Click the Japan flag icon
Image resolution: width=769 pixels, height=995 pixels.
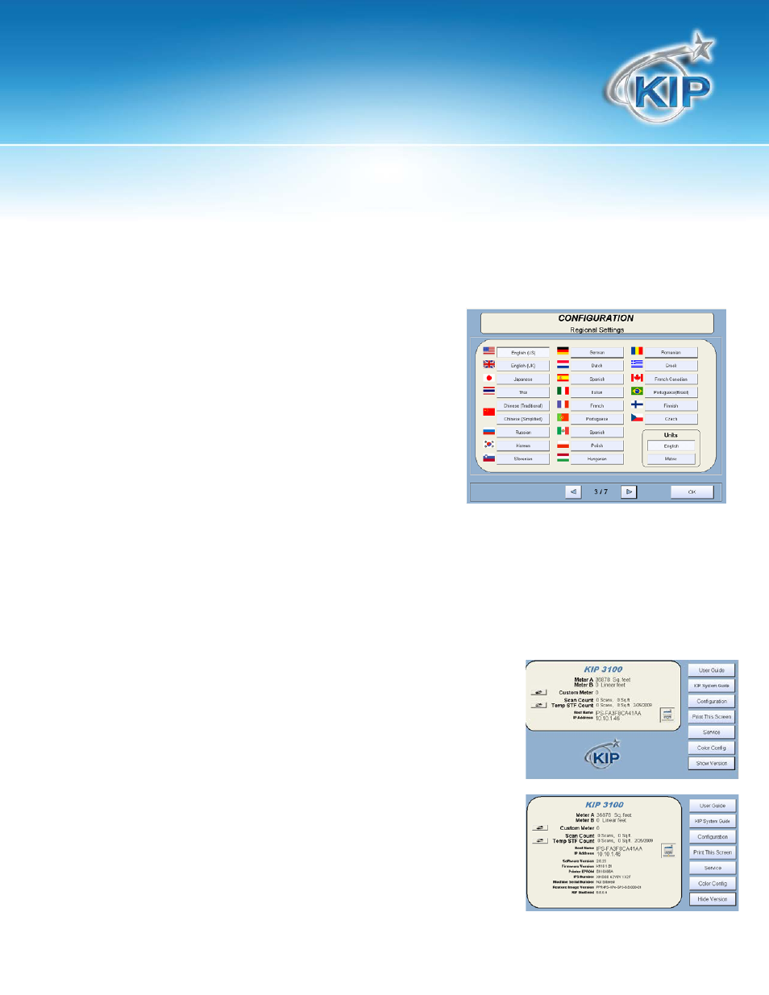pos(488,378)
